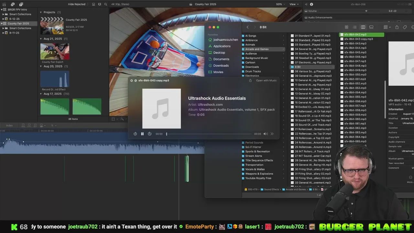Show the Libraries sidebar icon in Final Cut
Viewport: 414px width, 233px height.
[5, 4]
